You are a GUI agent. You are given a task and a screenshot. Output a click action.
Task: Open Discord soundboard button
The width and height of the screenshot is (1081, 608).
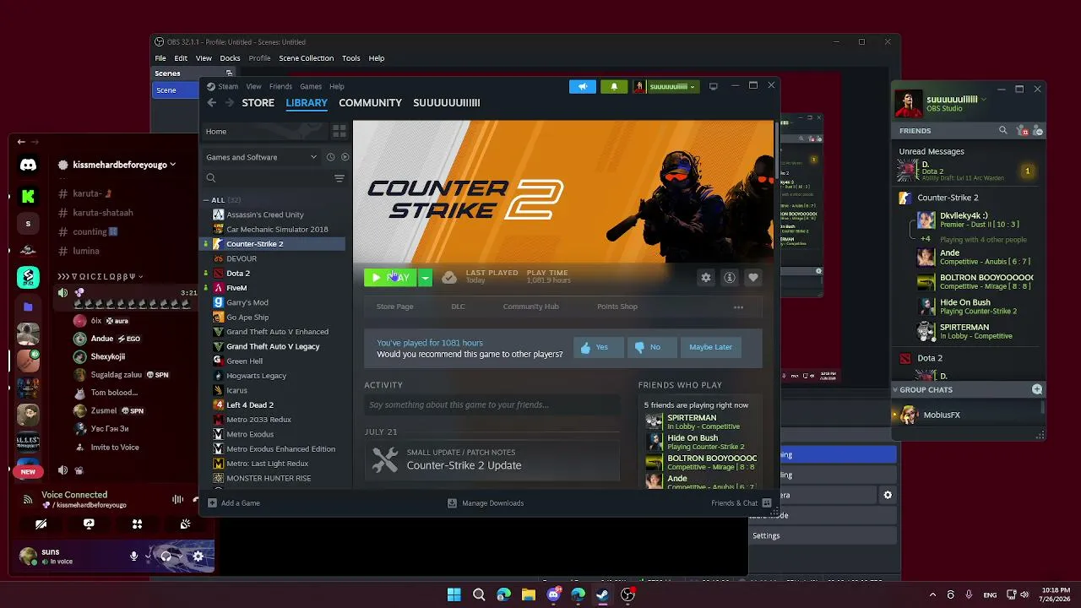(x=185, y=524)
